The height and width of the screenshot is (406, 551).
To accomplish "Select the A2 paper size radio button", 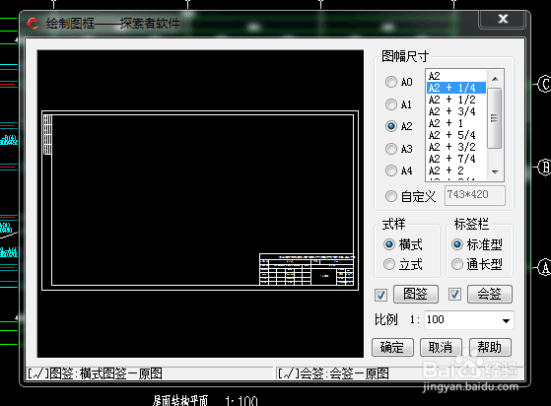I will coord(391,126).
